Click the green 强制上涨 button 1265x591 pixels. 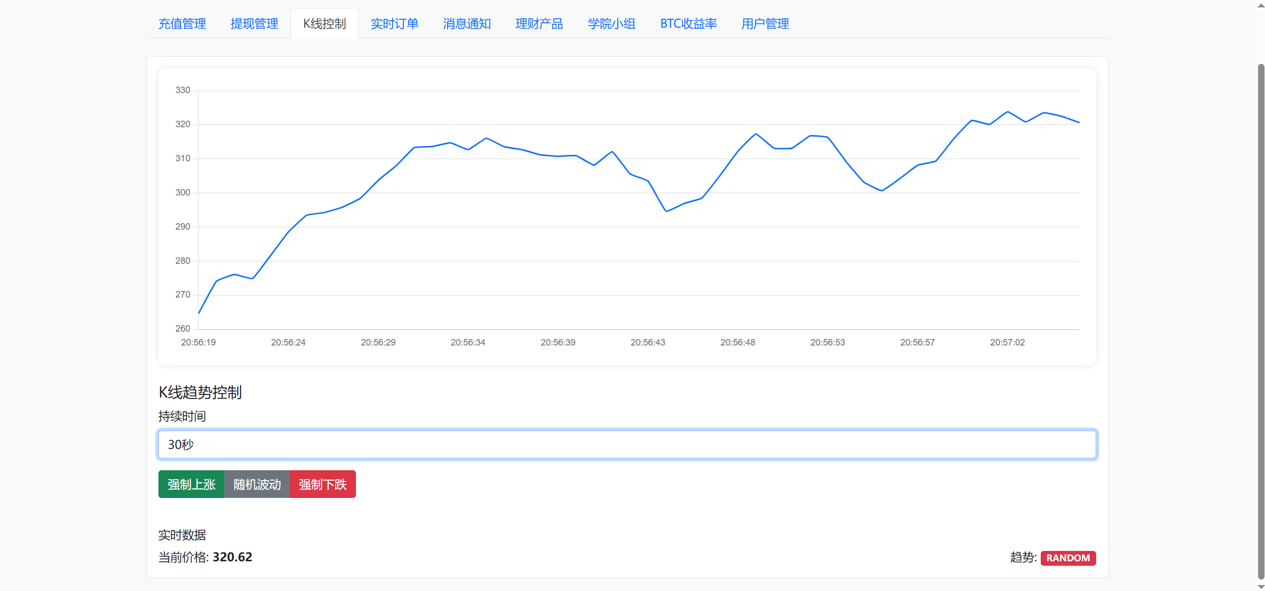pyautogui.click(x=191, y=484)
